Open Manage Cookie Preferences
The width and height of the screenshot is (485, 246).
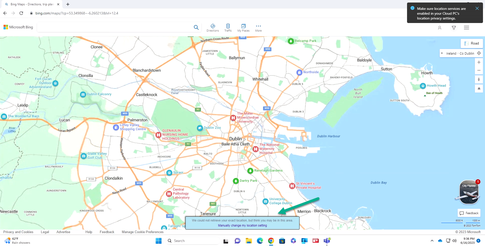[x=143, y=232]
